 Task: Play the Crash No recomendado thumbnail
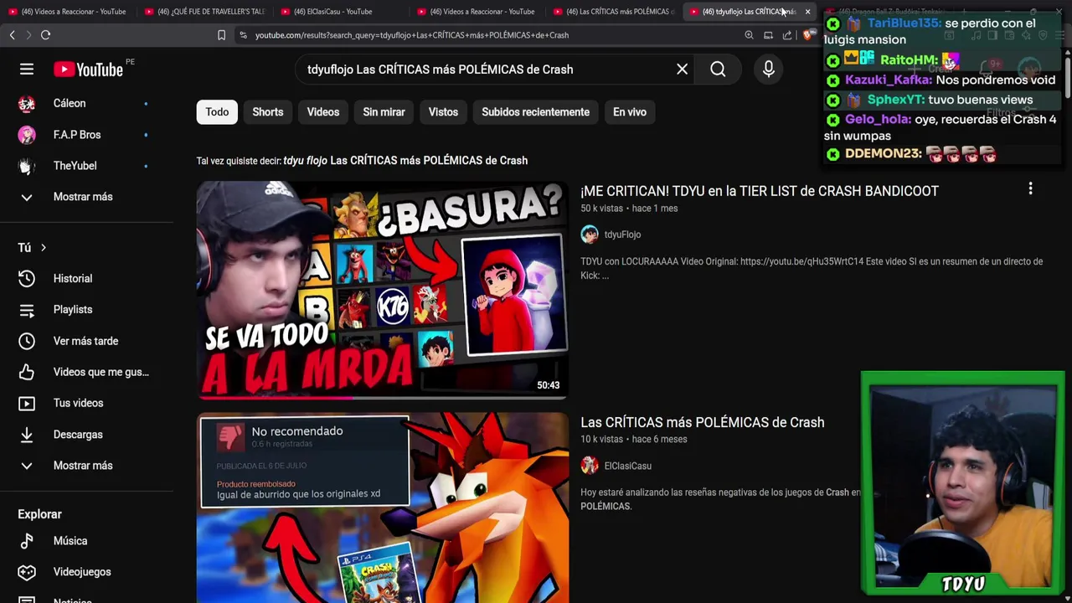[x=383, y=508]
